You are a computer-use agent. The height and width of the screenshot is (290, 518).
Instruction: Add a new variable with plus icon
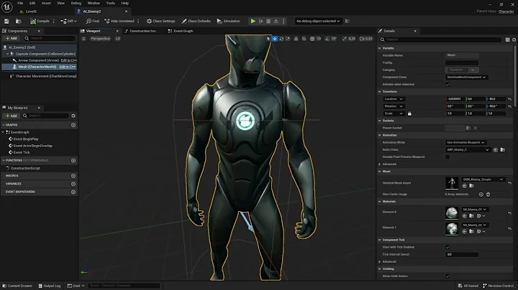tap(73, 184)
